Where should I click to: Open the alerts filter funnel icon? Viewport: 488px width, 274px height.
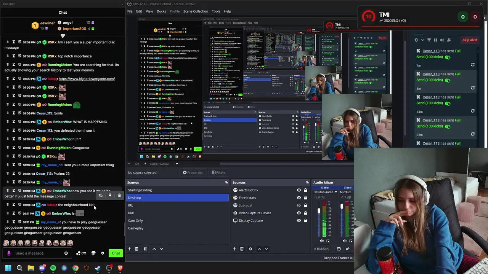click(x=429, y=40)
